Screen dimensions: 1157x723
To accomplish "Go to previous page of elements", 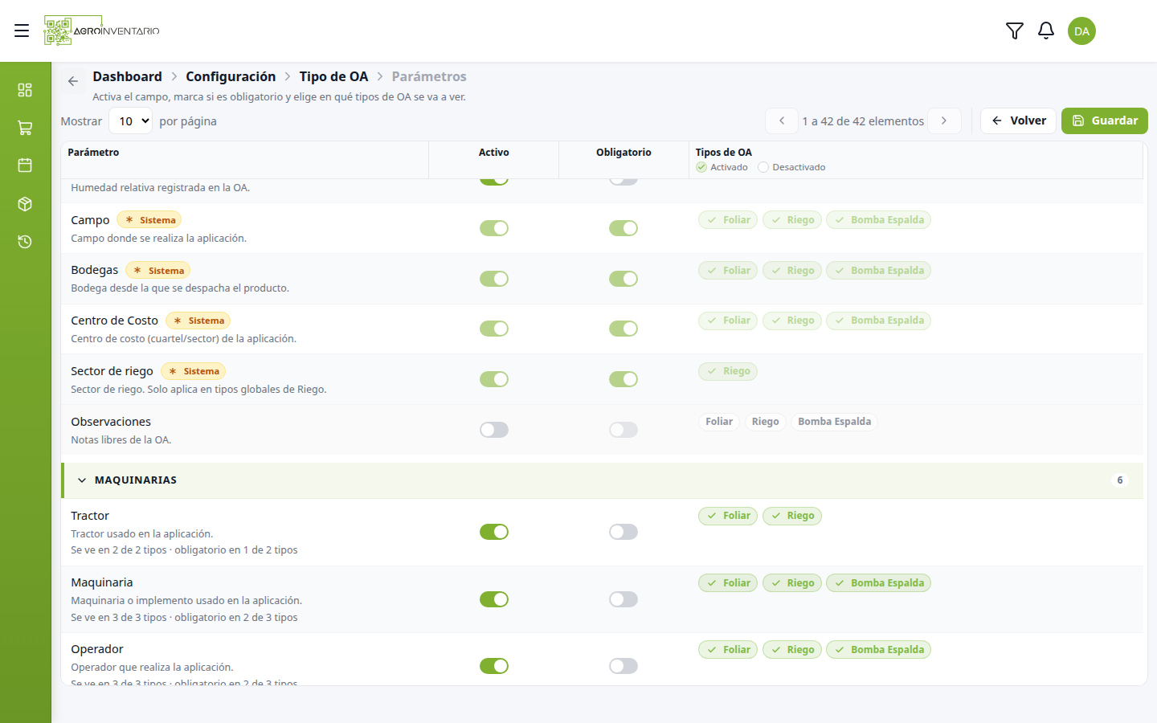I will coord(782,120).
